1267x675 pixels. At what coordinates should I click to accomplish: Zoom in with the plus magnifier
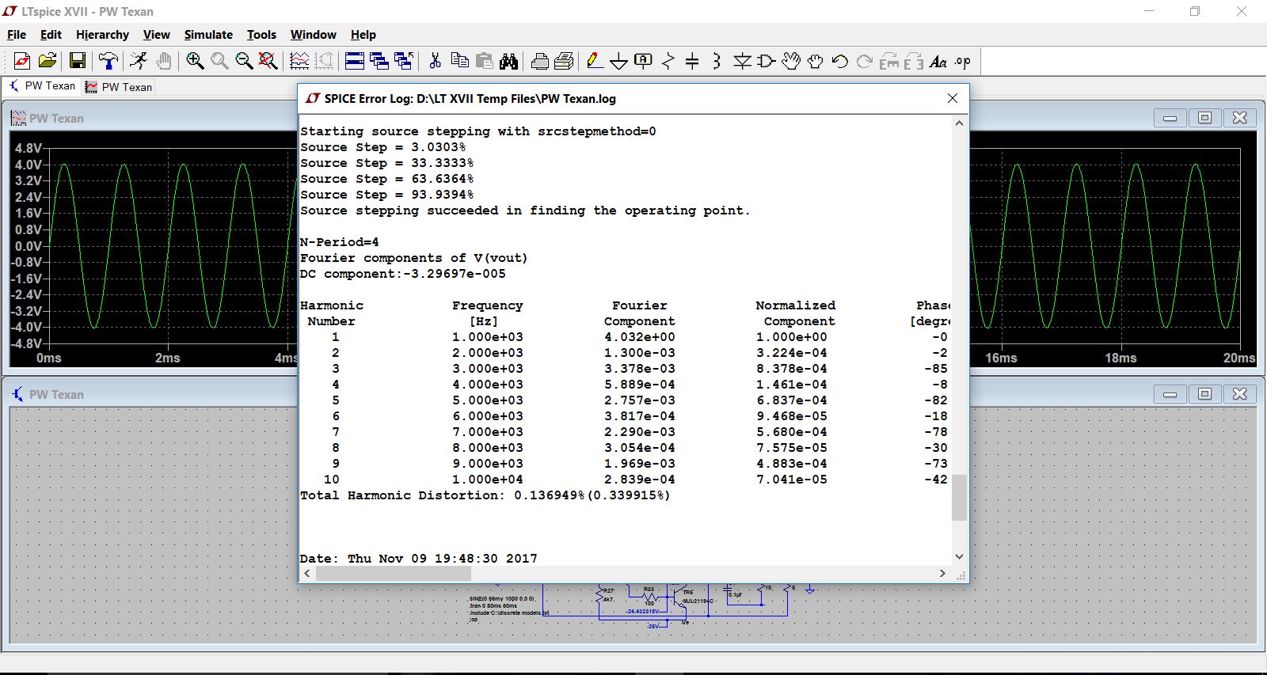tap(195, 61)
